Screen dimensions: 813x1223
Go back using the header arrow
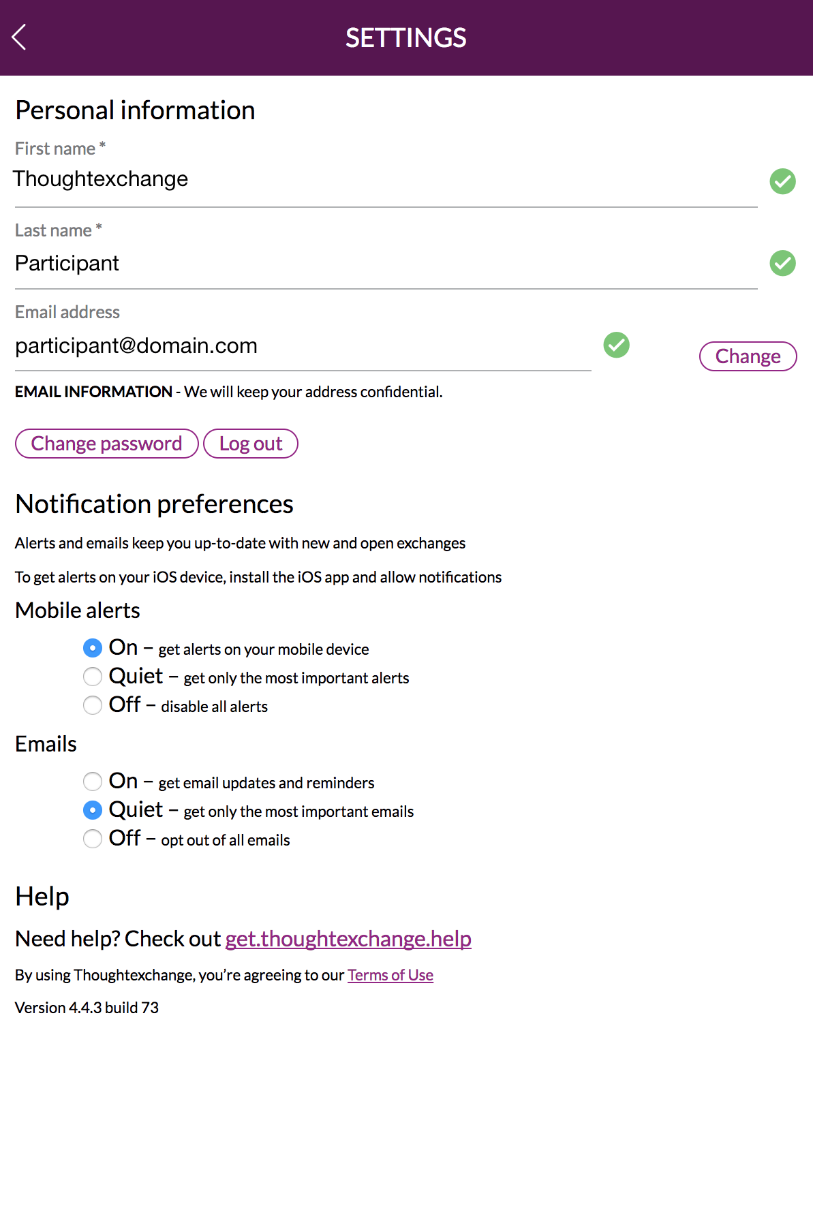tap(19, 37)
